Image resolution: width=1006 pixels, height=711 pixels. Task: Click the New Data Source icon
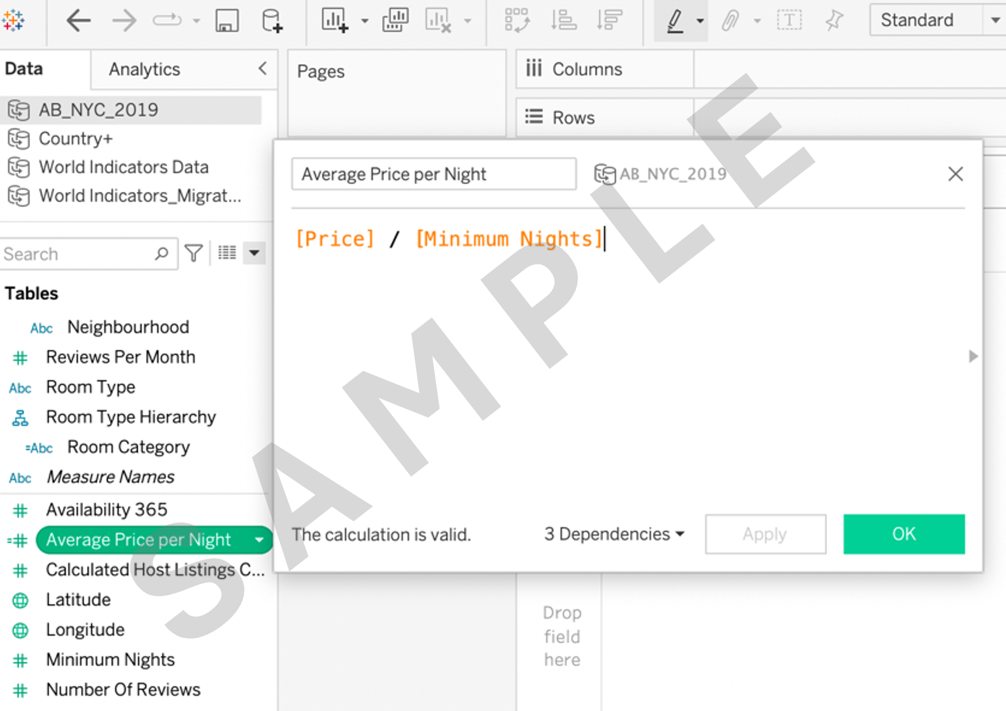(272, 21)
